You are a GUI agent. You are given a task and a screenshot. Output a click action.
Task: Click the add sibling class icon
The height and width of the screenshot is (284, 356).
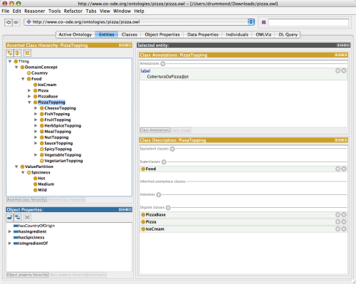coord(18,53)
